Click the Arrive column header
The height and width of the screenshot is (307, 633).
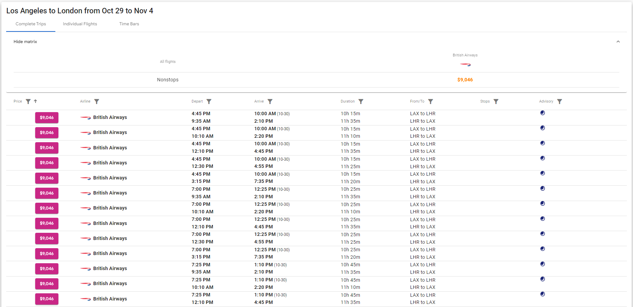click(x=259, y=101)
